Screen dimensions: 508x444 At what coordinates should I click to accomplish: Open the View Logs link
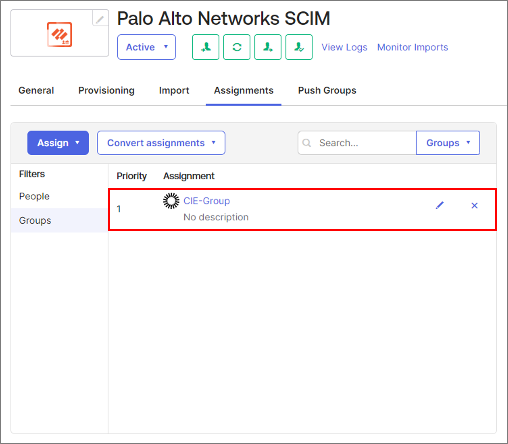point(344,47)
